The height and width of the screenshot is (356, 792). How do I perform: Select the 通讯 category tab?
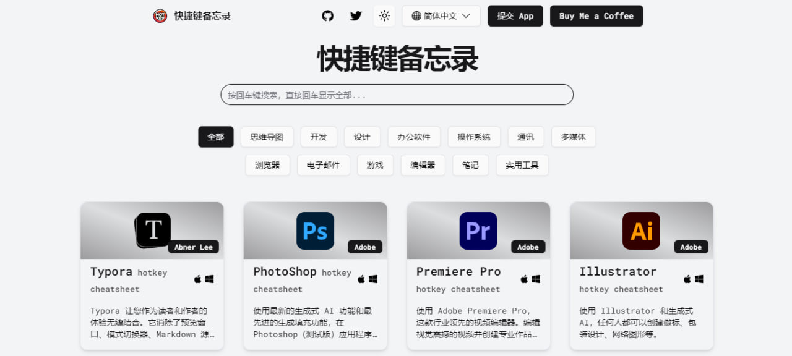coord(526,137)
